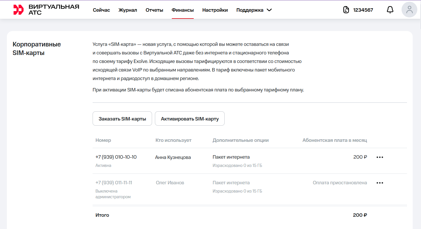Open actions menu for Анна Кузнецова's SIM
Viewport: 421px width, 229px height.
380,157
